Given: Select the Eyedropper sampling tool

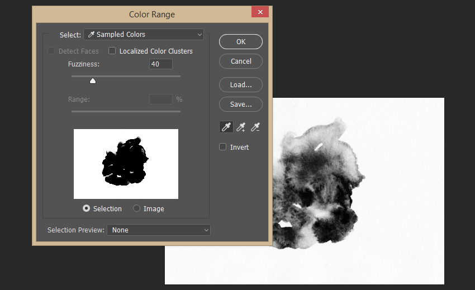Looking at the screenshot, I should (226, 127).
